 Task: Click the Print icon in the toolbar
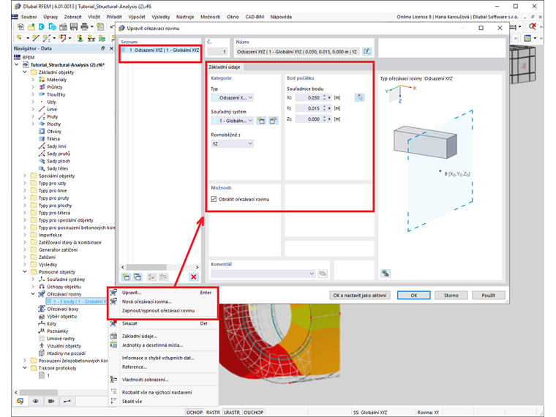tap(84, 26)
